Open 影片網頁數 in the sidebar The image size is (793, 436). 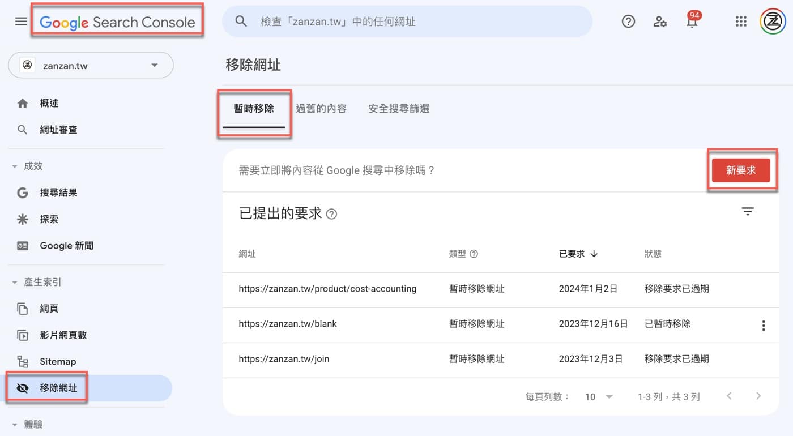(63, 335)
